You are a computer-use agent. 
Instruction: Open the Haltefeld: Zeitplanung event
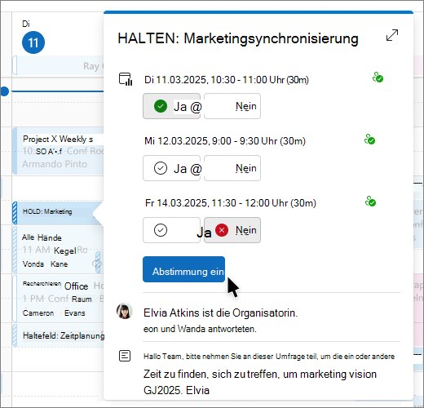pyautogui.click(x=58, y=335)
